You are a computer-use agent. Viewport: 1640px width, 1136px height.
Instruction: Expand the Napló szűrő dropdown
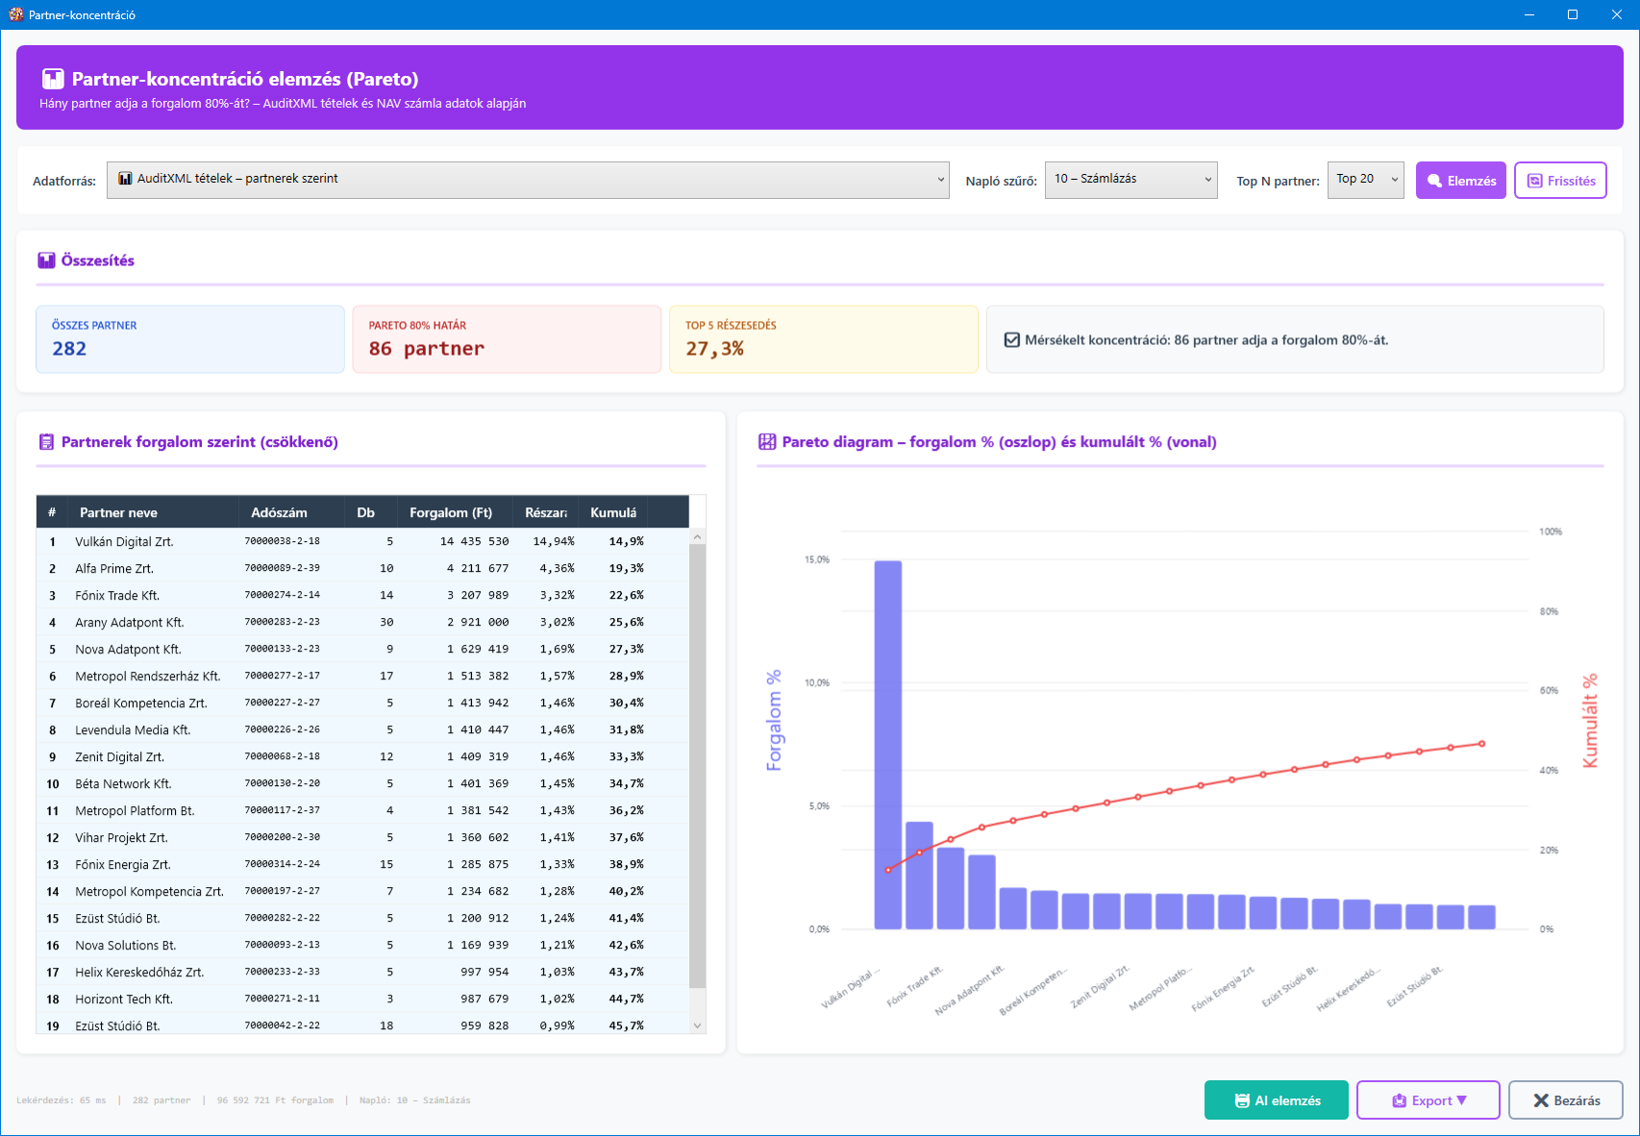[1131, 180]
